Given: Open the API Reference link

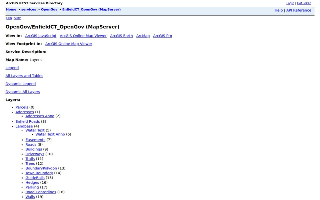Looking at the screenshot, I should point(299,10).
